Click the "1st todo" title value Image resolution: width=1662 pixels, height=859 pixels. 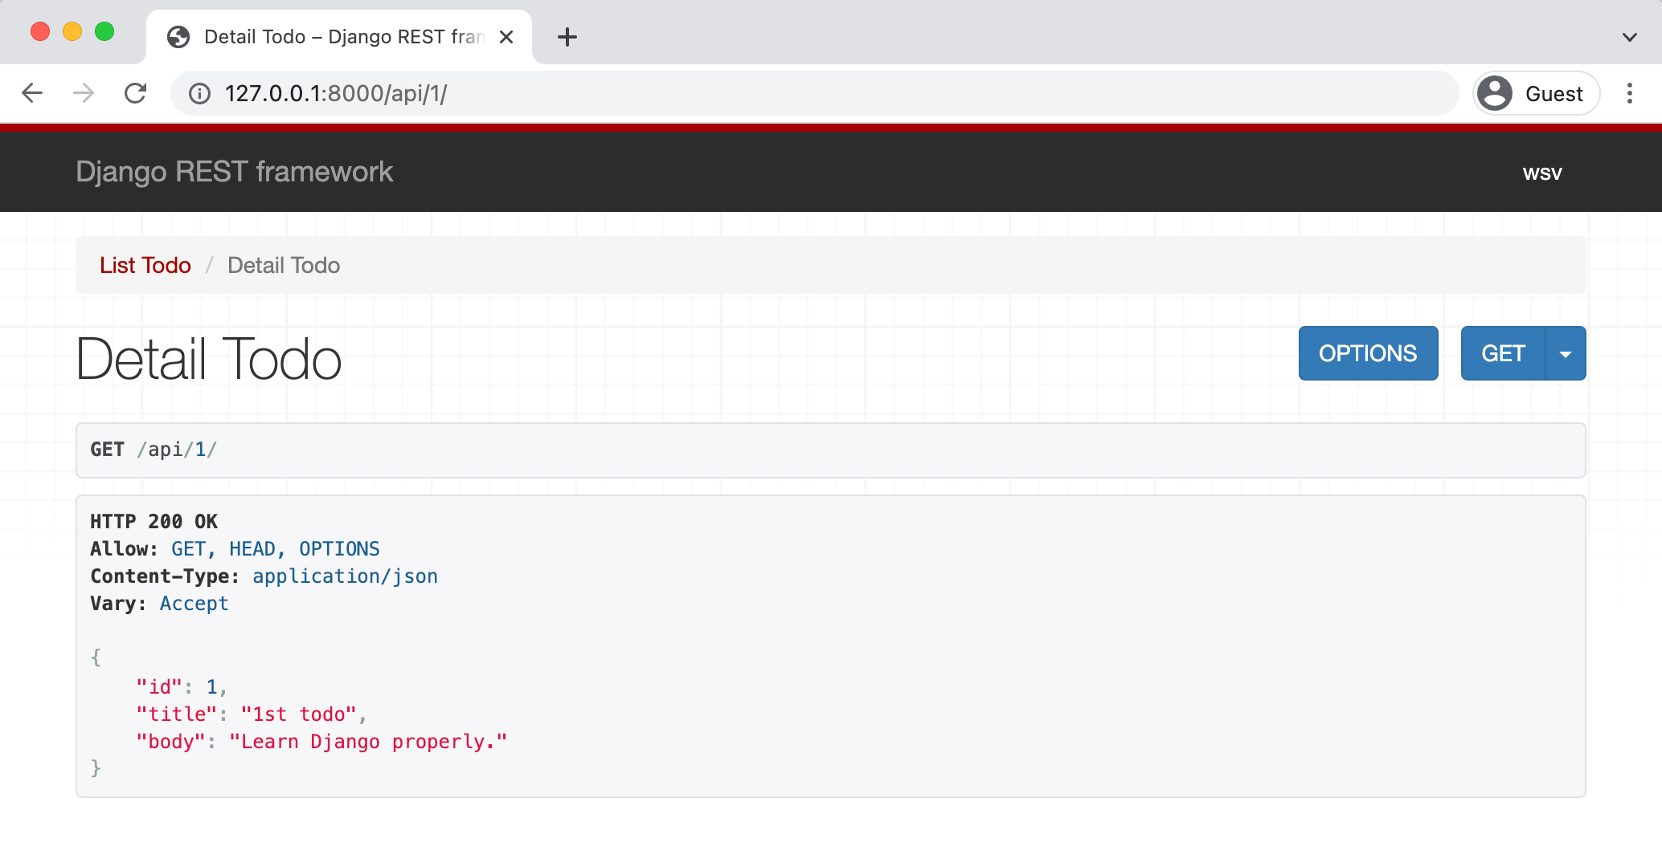coord(299,714)
